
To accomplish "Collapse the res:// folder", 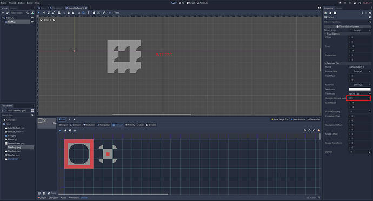I will point(2,124).
